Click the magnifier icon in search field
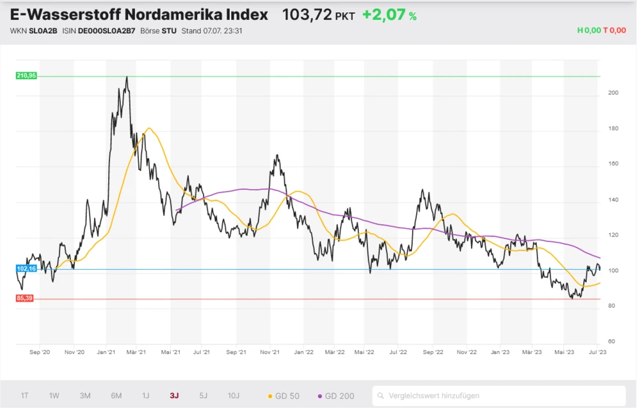Screen dimensions: 640x409 pos(381,396)
